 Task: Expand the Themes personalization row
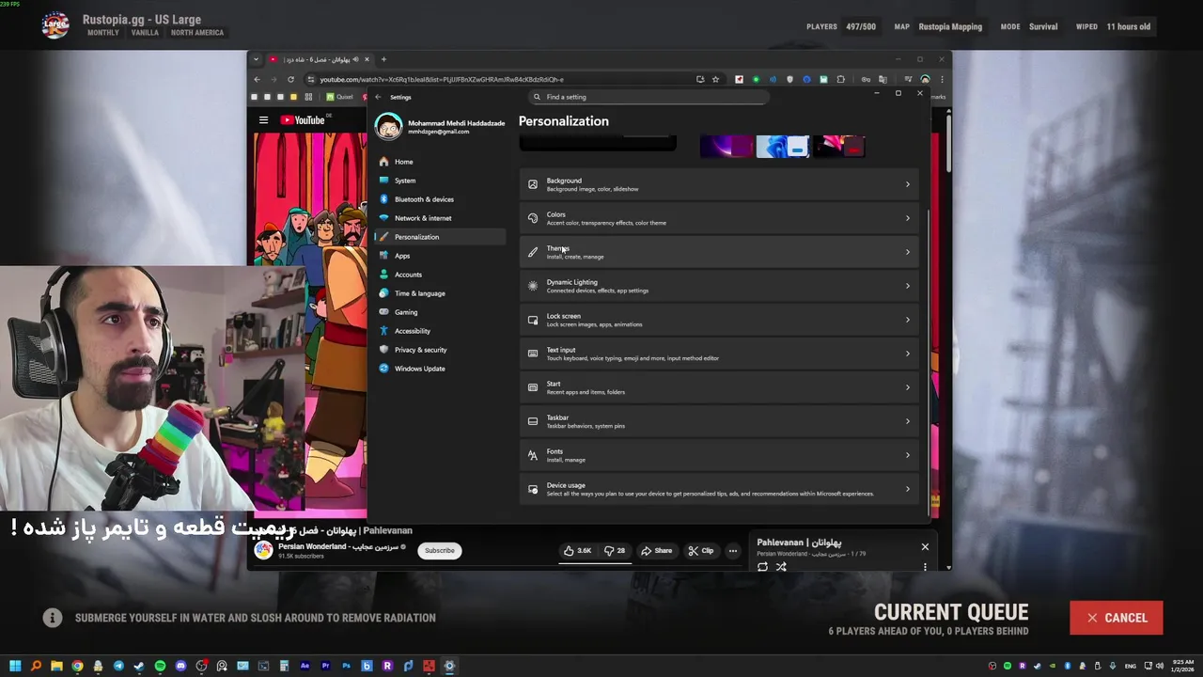click(719, 252)
